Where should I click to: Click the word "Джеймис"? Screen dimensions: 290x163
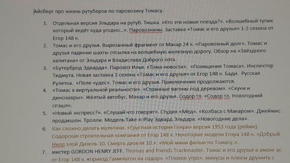point(269,111)
